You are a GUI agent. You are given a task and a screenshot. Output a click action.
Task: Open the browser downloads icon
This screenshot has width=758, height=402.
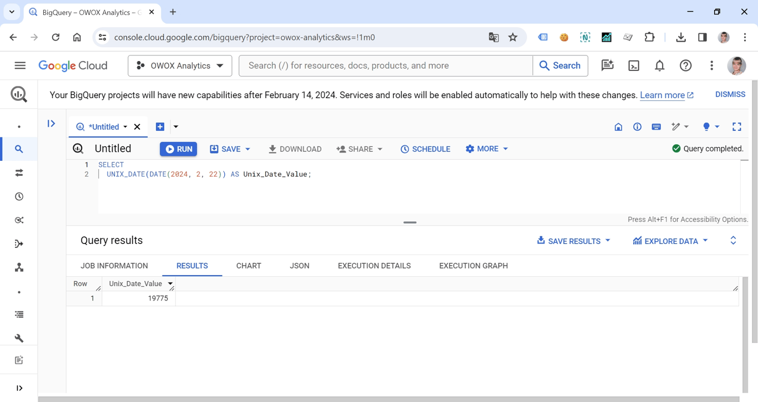(x=681, y=37)
